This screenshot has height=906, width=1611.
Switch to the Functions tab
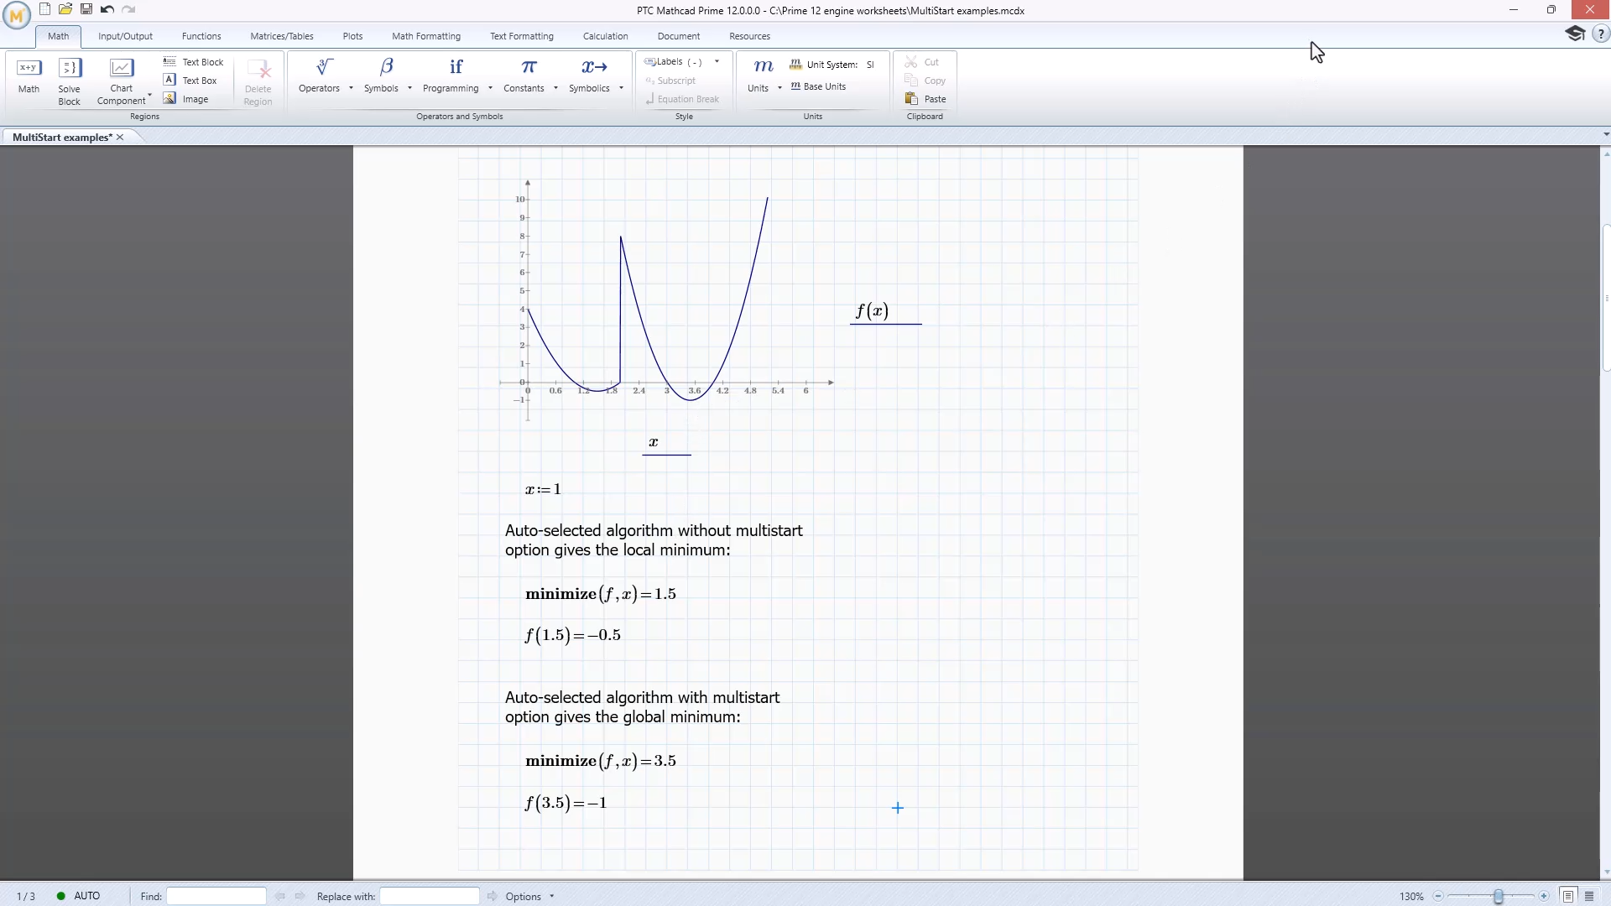[x=201, y=36]
